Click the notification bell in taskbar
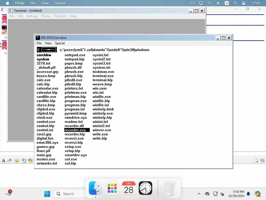266x200 pixels. (x=248, y=194)
